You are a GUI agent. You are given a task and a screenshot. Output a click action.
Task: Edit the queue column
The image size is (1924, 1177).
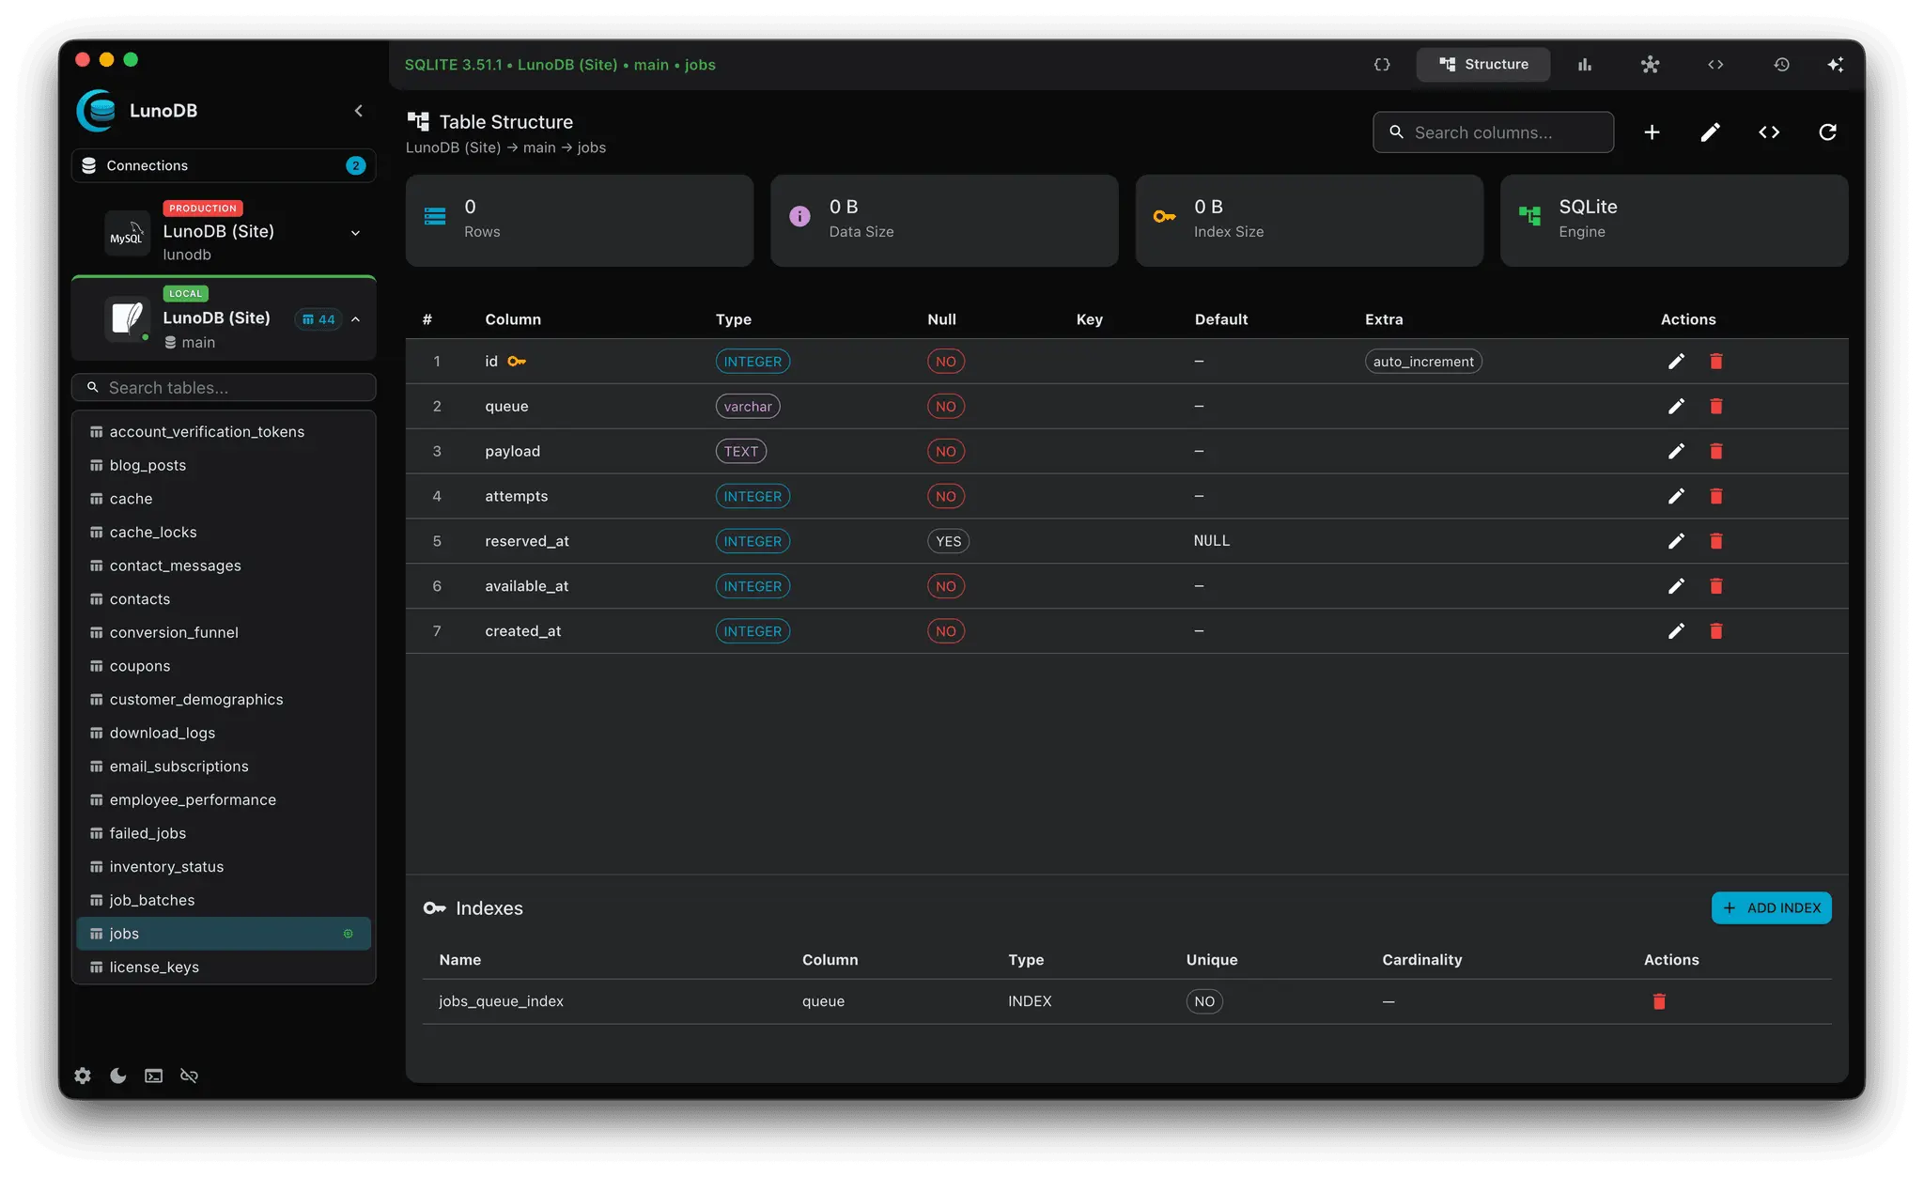point(1676,407)
